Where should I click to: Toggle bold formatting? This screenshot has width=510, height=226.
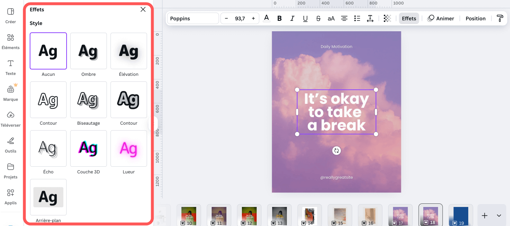point(279,18)
